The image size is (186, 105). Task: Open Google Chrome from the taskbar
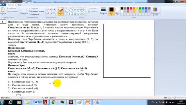point(53,102)
